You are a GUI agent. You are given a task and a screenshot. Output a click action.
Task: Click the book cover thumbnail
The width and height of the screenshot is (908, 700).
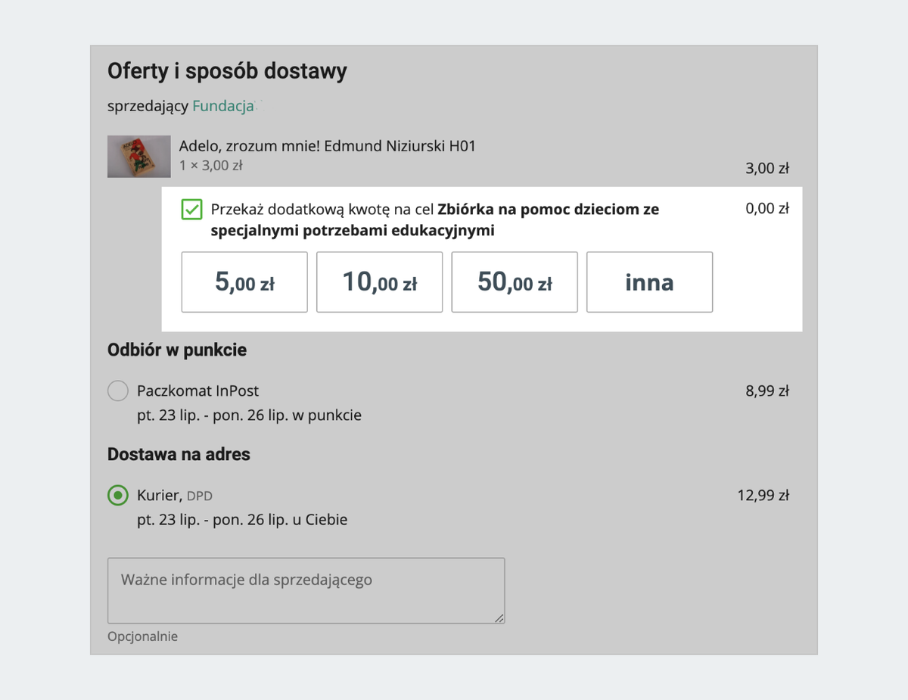(x=138, y=156)
